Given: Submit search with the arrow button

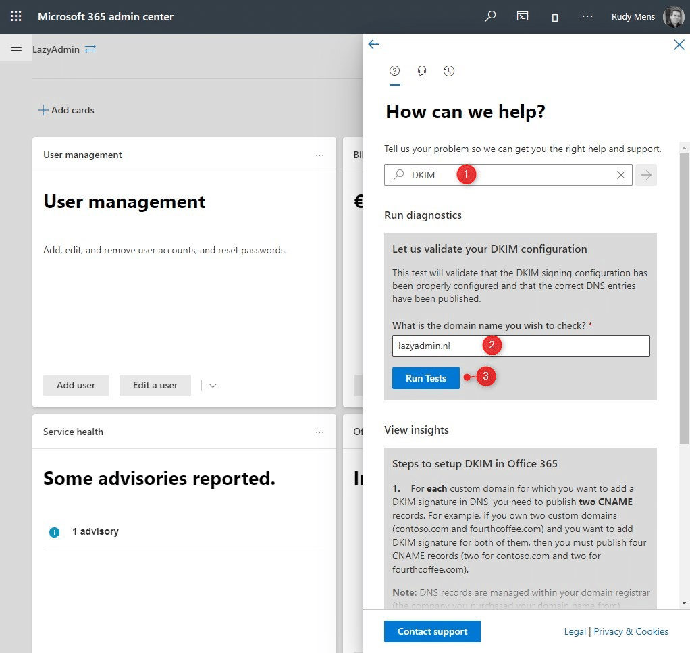Looking at the screenshot, I should (x=646, y=175).
